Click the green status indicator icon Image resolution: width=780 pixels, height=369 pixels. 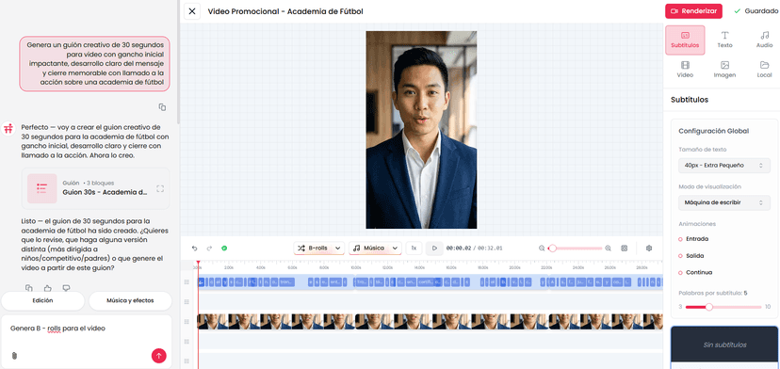(x=224, y=249)
